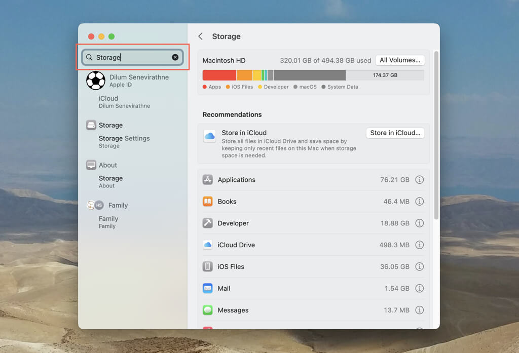The height and width of the screenshot is (353, 519).
Task: Select the iOS Files row label
Action: 231,267
